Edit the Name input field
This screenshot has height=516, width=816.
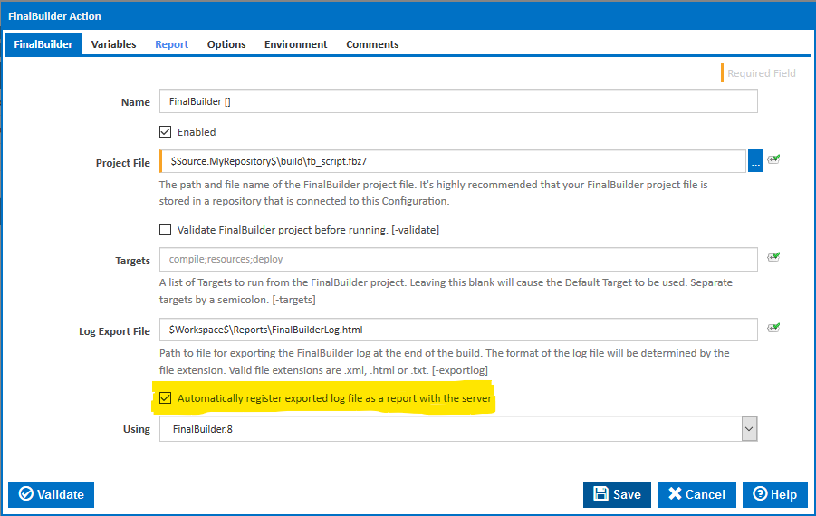click(x=458, y=101)
